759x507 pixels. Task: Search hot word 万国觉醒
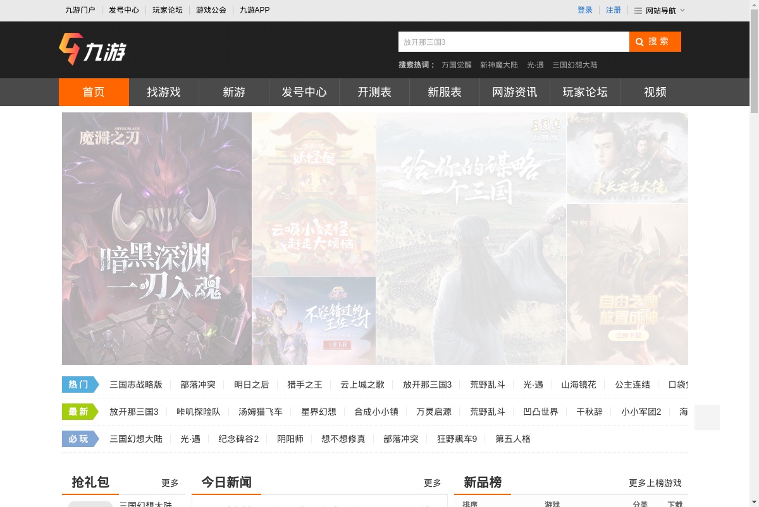(457, 65)
